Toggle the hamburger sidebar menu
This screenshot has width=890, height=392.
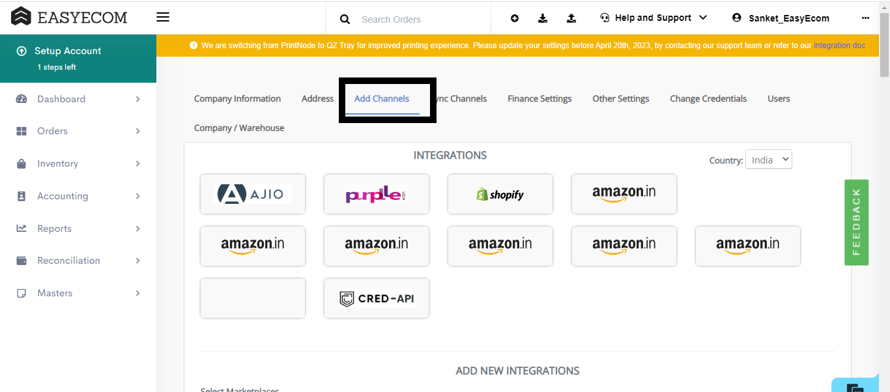[x=163, y=17]
